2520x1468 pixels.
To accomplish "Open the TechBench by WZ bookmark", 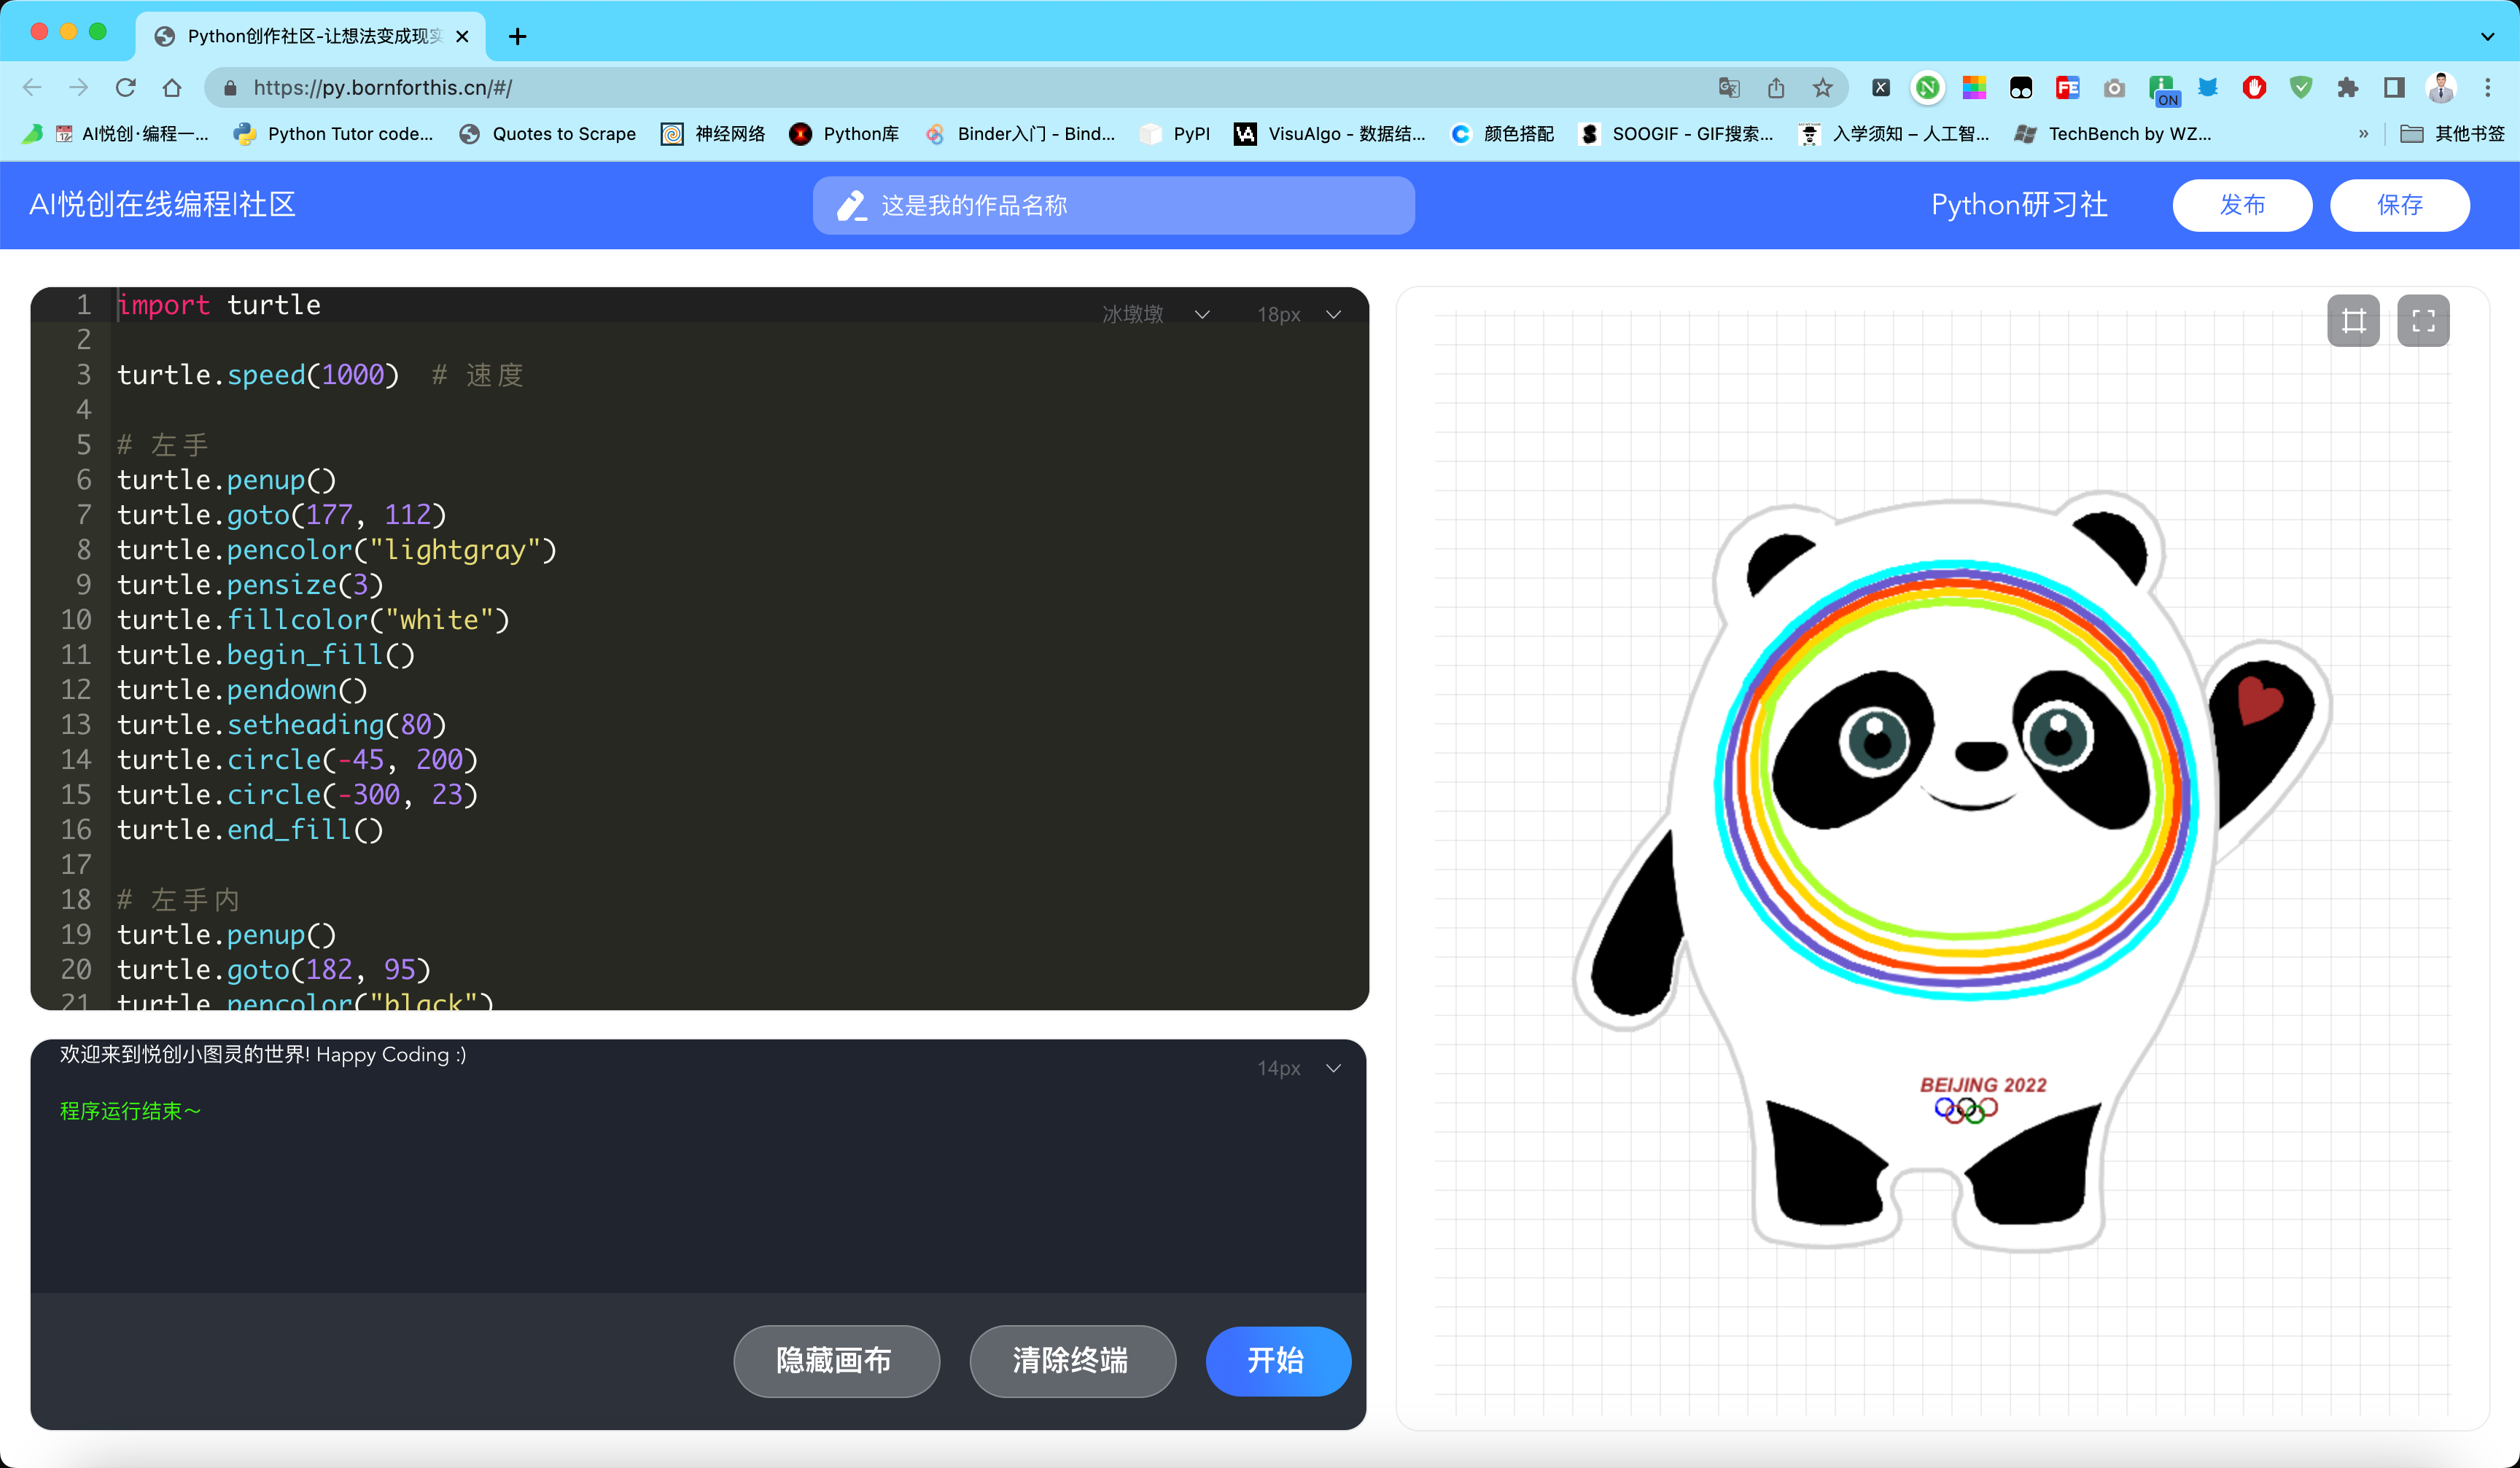I will pos(2112,134).
